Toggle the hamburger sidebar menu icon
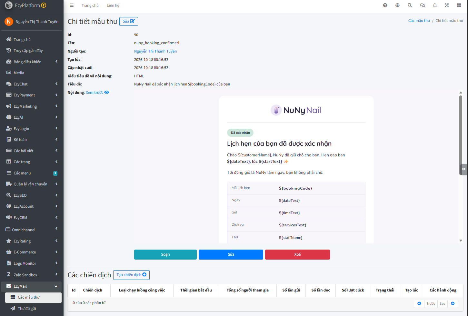Viewport: 468px width, 316px height. pyautogui.click(x=72, y=5)
